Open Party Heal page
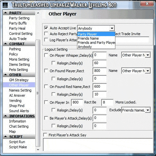The width and height of the screenshot is (156, 156). coord(17,28)
